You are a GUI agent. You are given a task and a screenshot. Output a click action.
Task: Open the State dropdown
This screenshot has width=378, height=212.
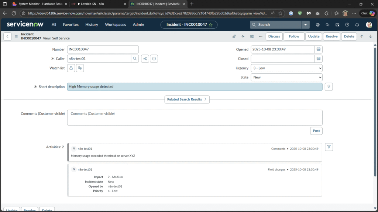[286, 77]
